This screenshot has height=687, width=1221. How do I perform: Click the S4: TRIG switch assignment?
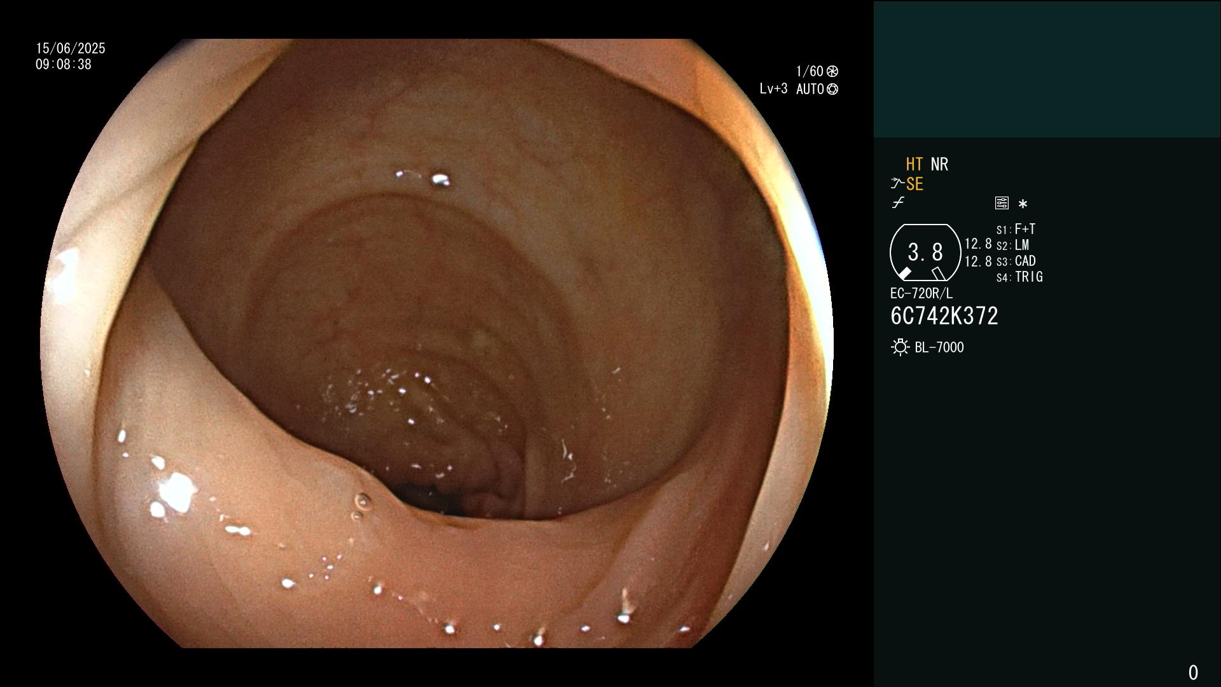(1019, 277)
